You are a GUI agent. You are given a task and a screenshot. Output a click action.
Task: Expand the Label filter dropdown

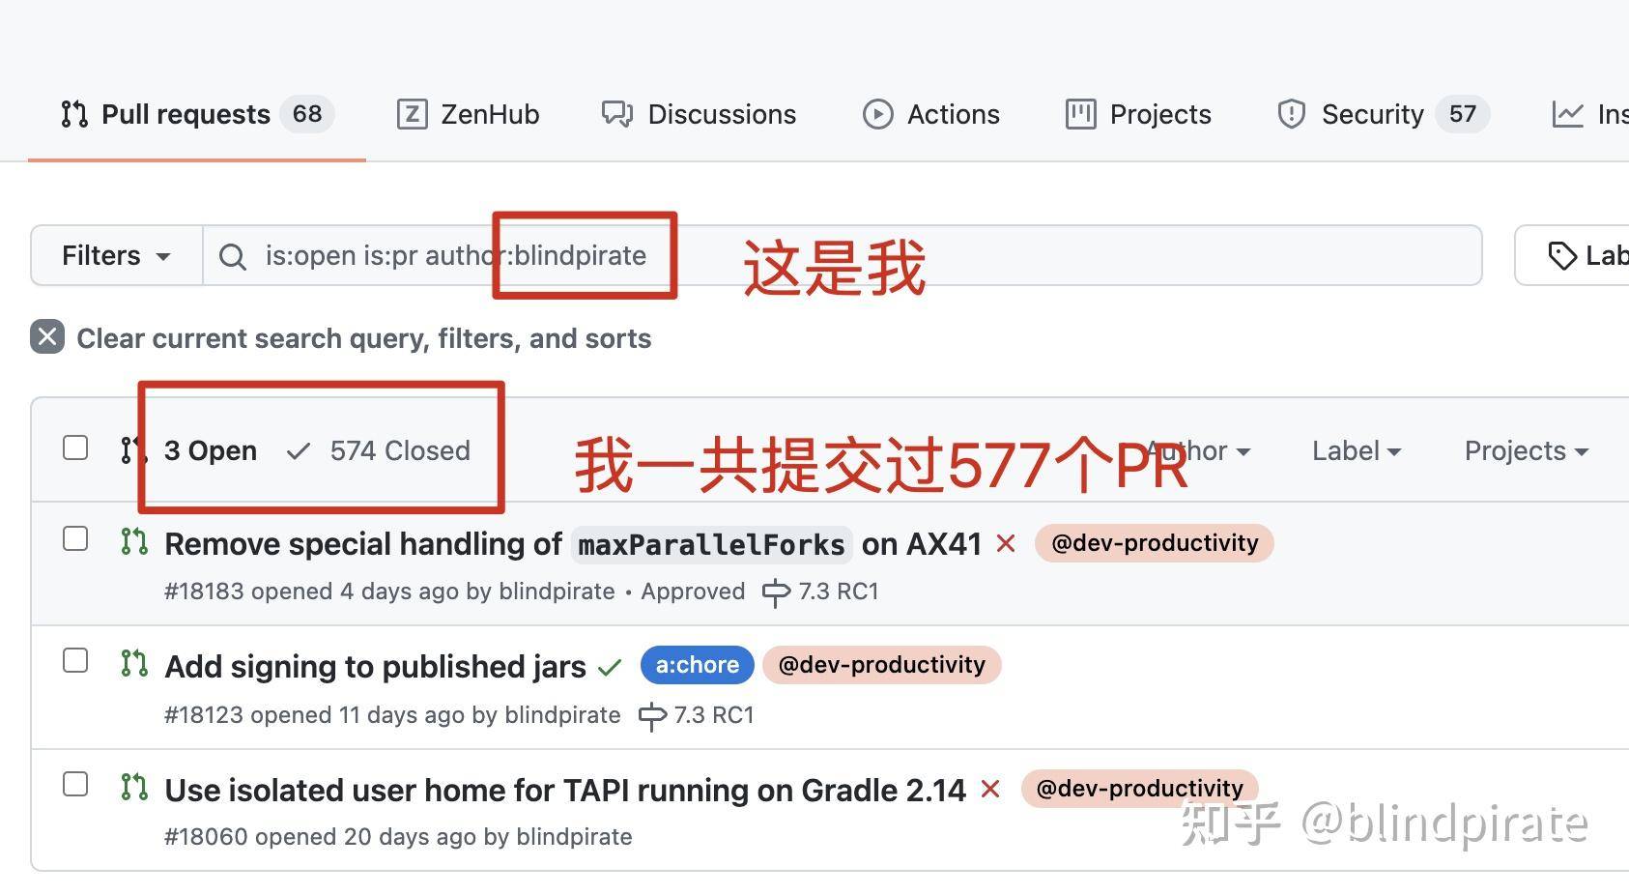tap(1357, 450)
